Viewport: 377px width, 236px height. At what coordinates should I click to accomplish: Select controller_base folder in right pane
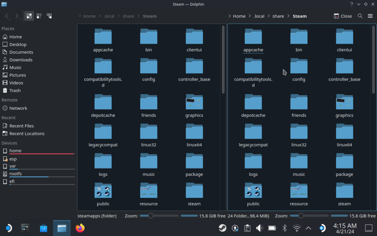344,70
